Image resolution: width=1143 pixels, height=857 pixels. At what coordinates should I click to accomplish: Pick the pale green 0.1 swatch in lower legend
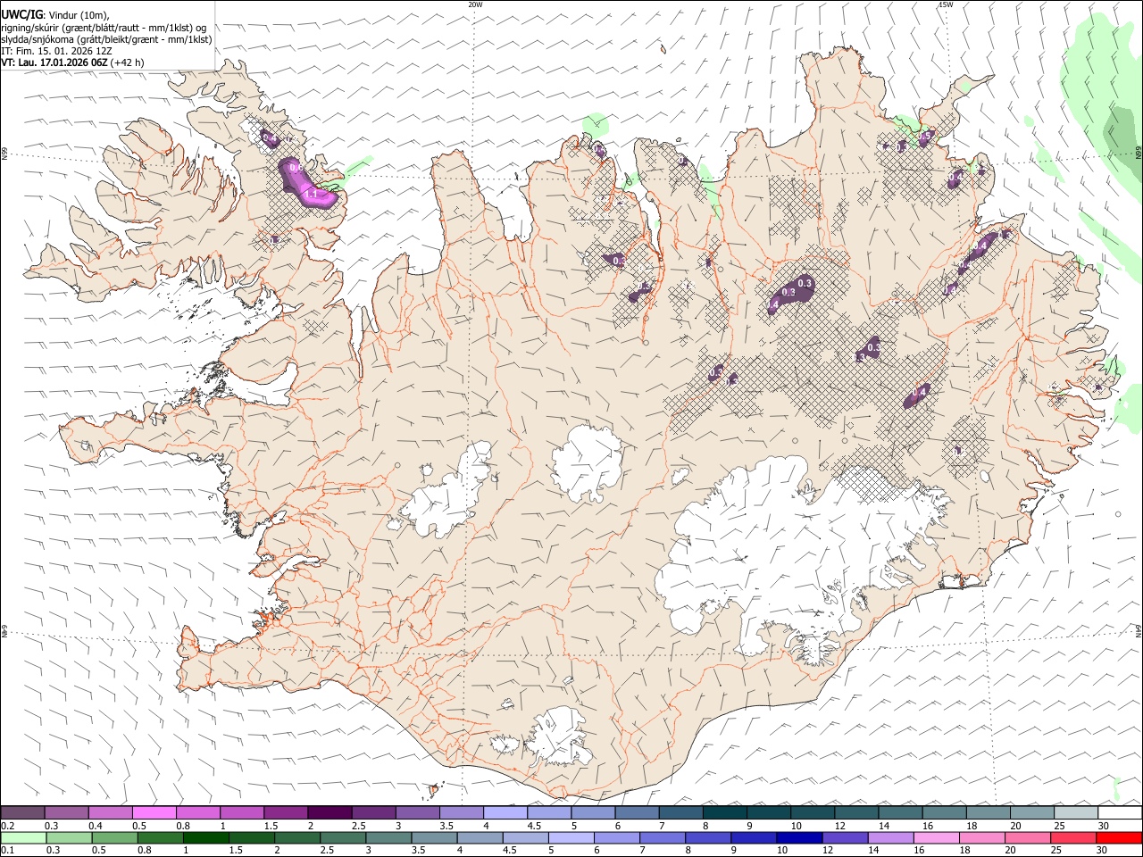(23, 838)
